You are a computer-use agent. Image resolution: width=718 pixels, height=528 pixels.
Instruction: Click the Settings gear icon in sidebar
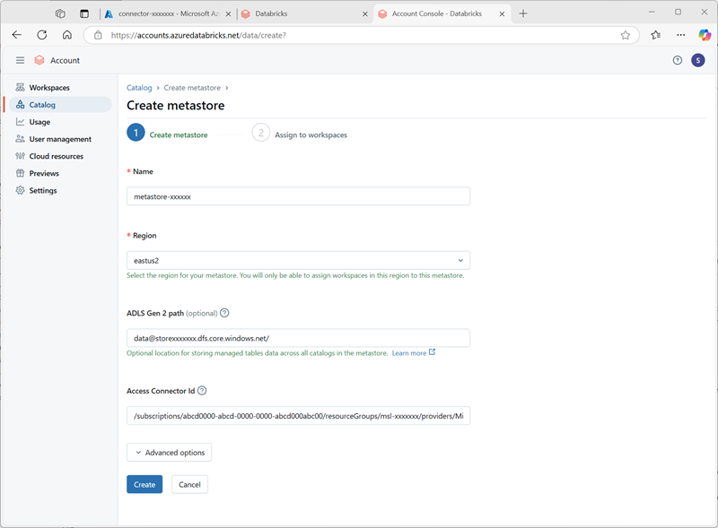click(x=20, y=190)
